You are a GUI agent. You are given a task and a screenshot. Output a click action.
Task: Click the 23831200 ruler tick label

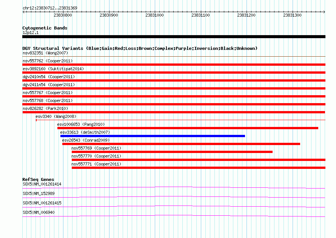[x=247, y=15]
